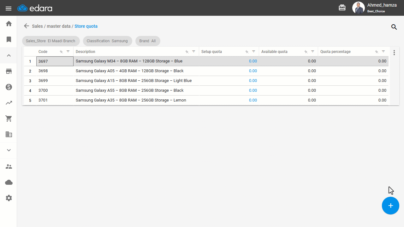The image size is (404, 227).
Task: Click the search magnifier icon
Action: click(394, 27)
